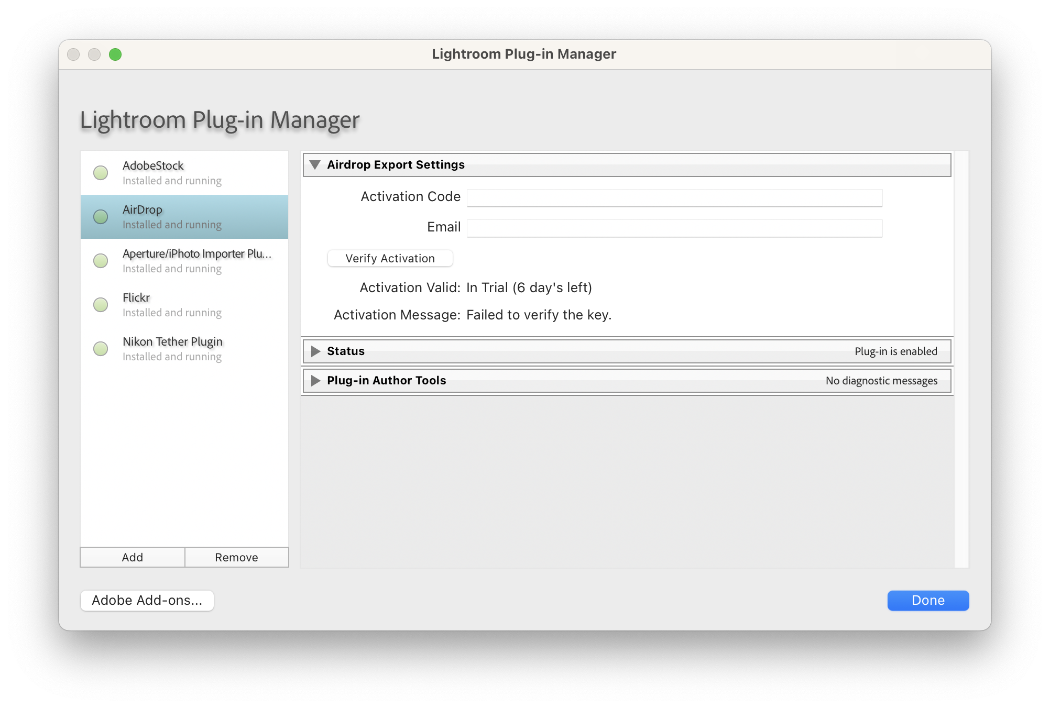The width and height of the screenshot is (1050, 708).
Task: Click the Activation Code input field
Action: [674, 198]
